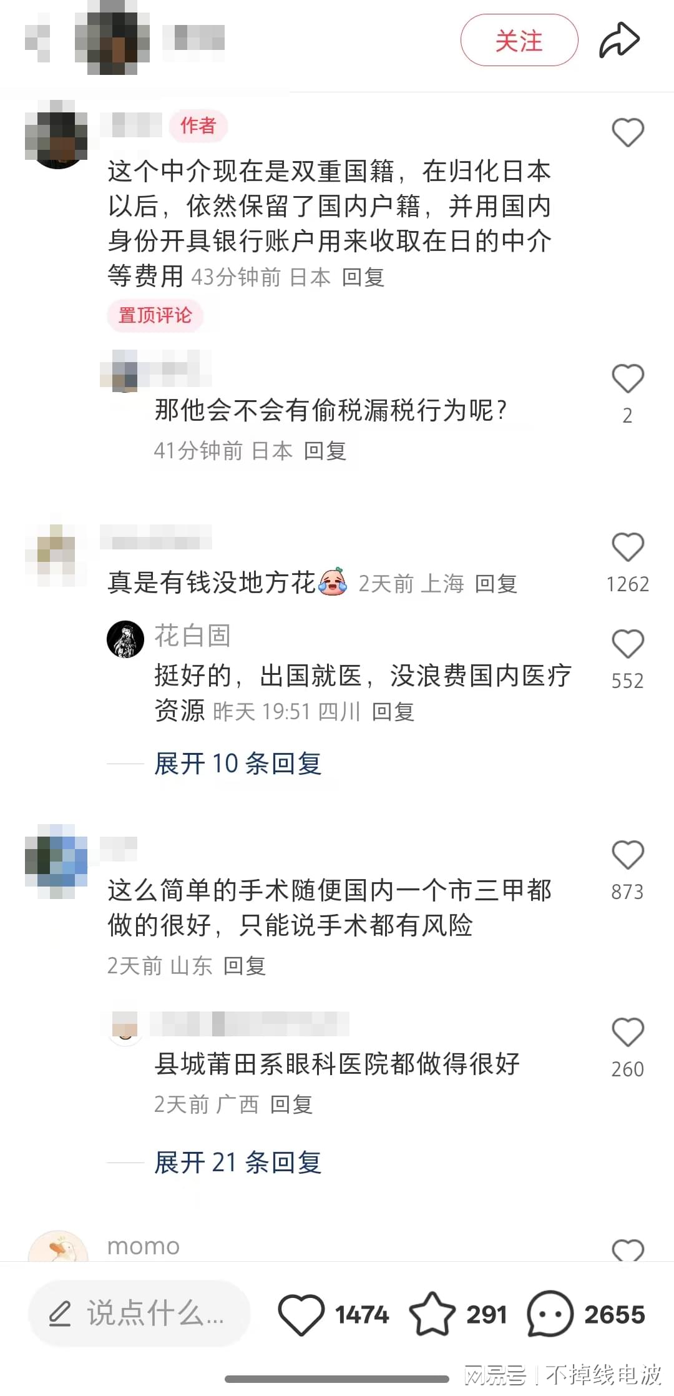674x1396 pixels.
Task: Open the 说点什么 comment input field
Action: pos(139,1314)
